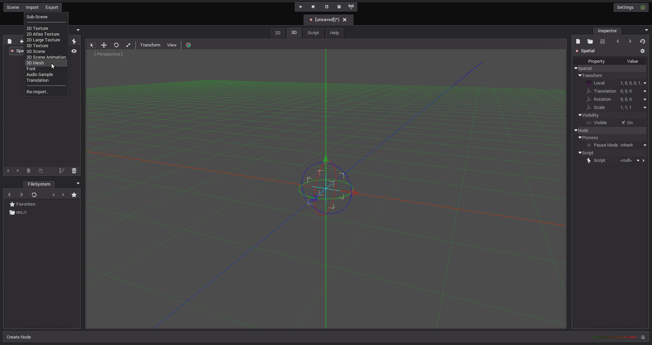Choose the Rotate mode tool
The width and height of the screenshot is (652, 345).
point(116,45)
